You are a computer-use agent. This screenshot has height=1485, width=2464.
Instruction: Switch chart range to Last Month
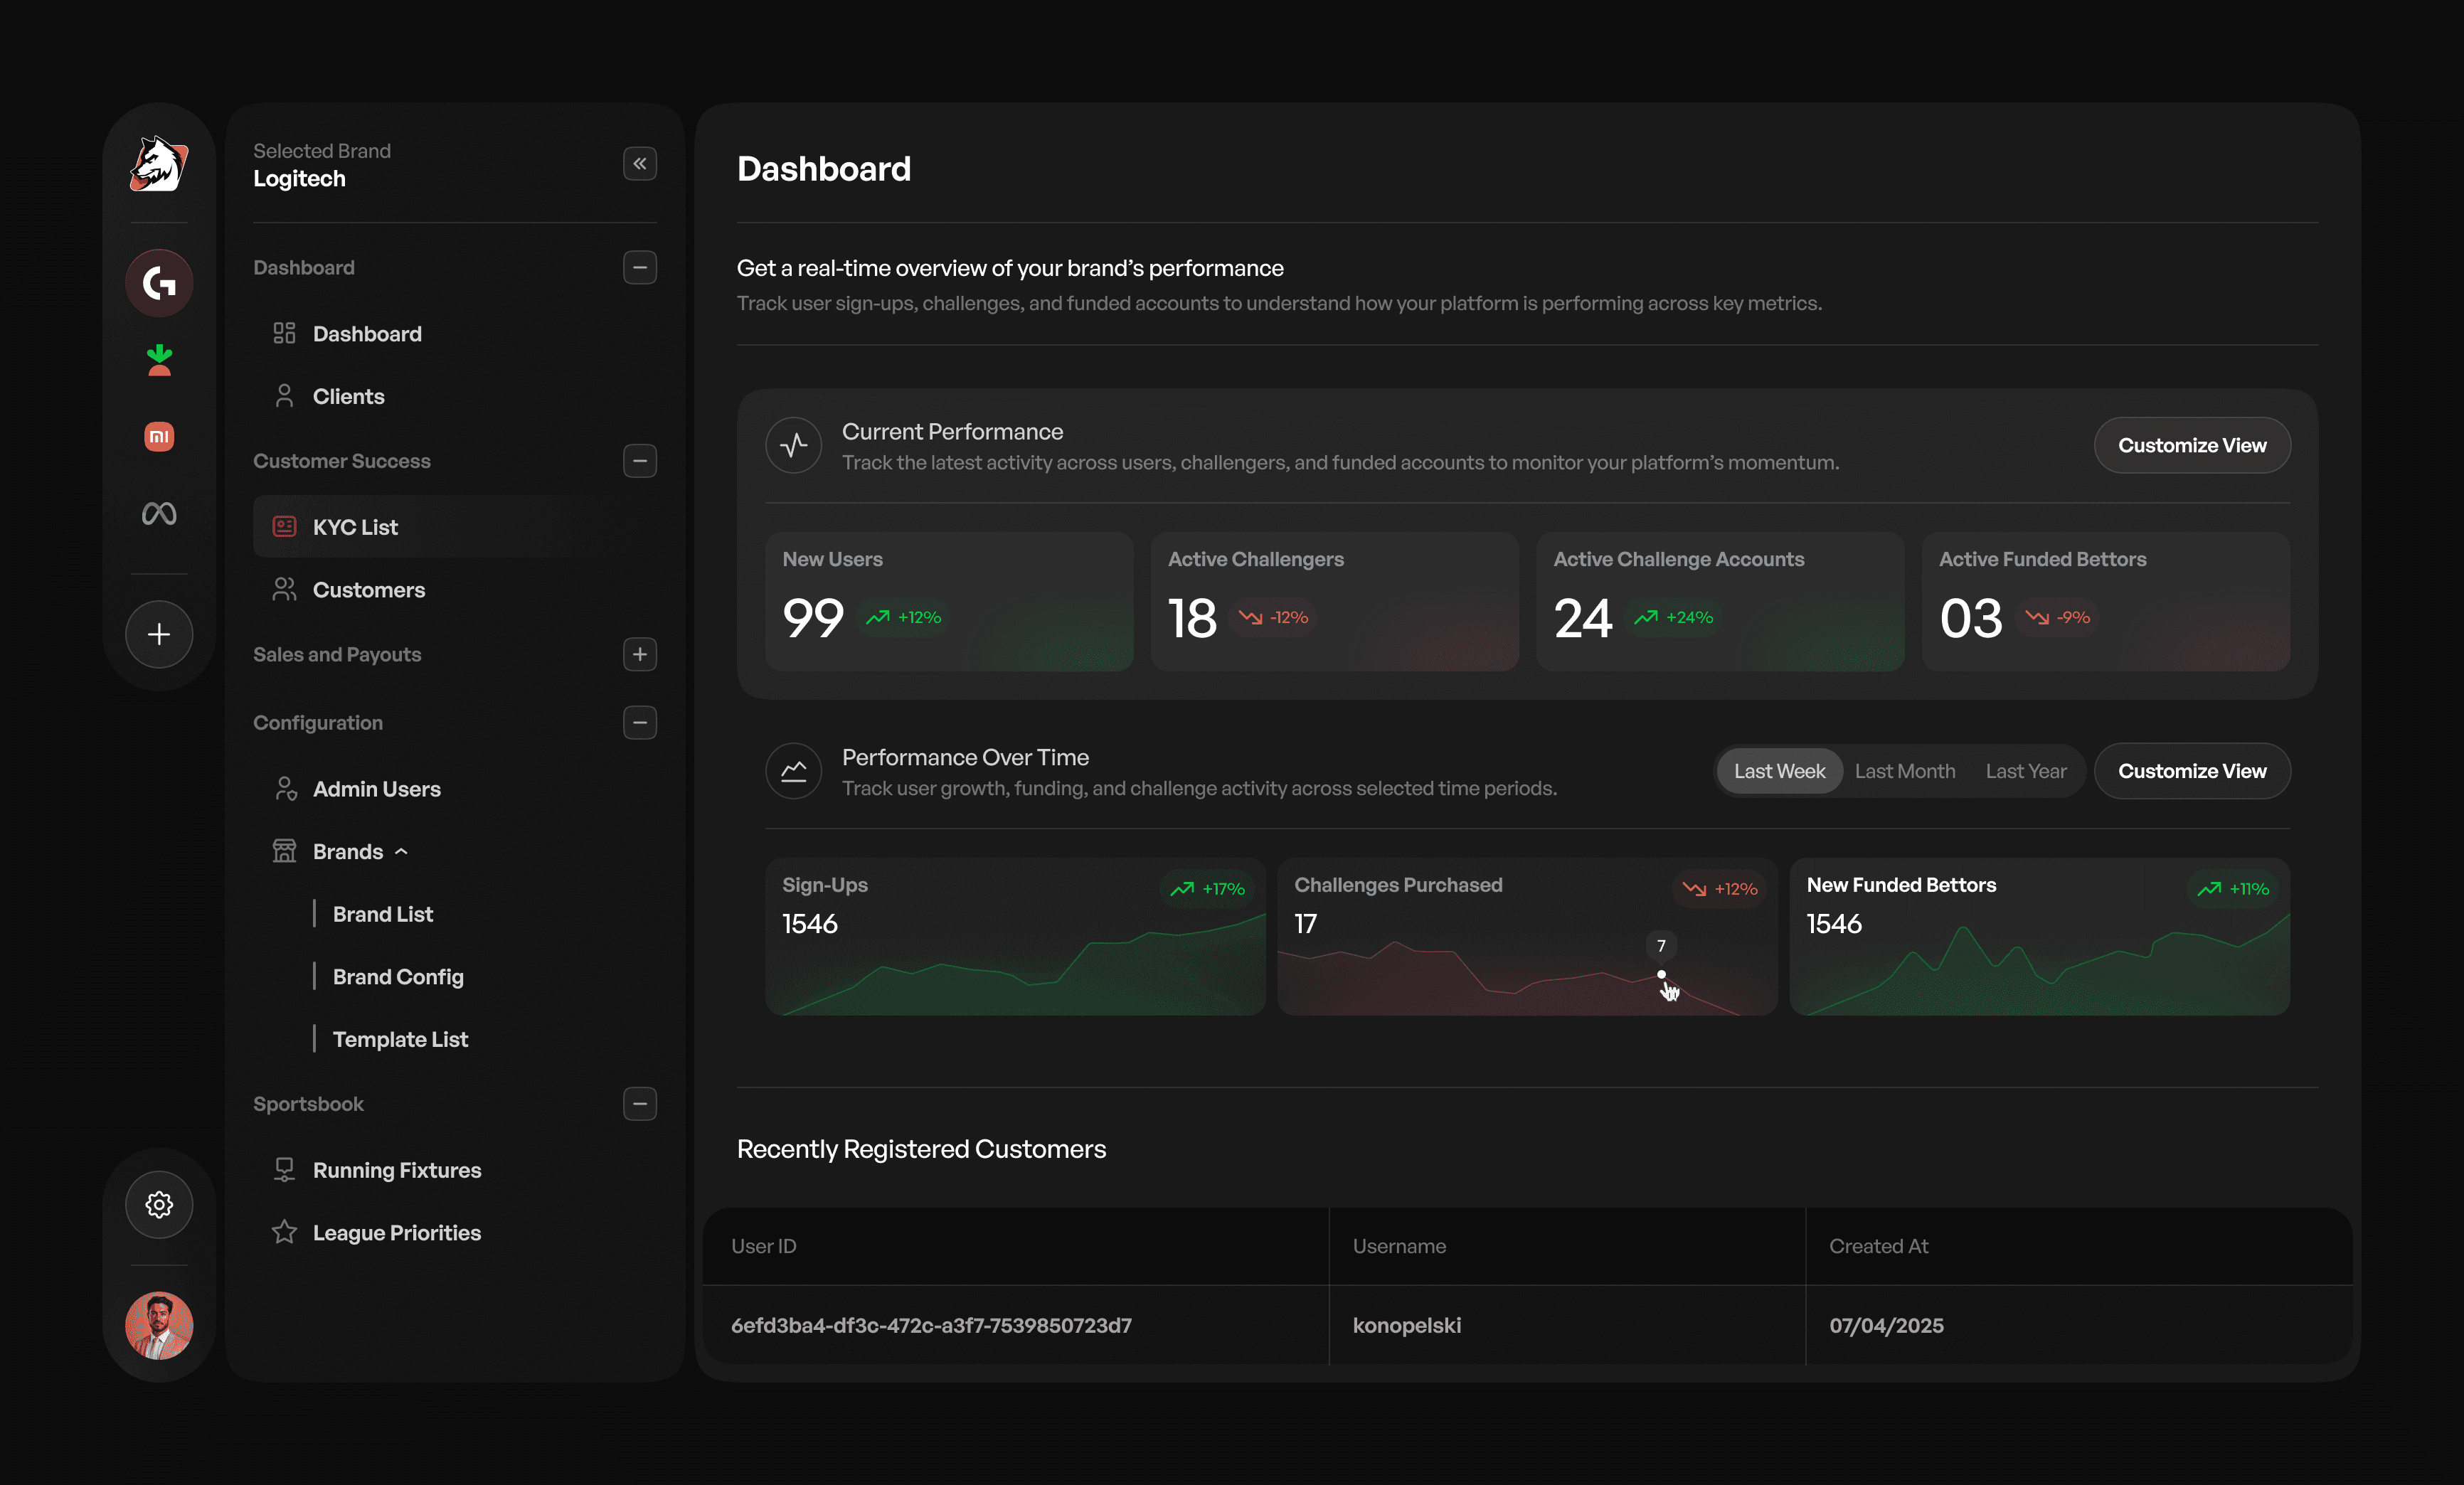point(1904,771)
